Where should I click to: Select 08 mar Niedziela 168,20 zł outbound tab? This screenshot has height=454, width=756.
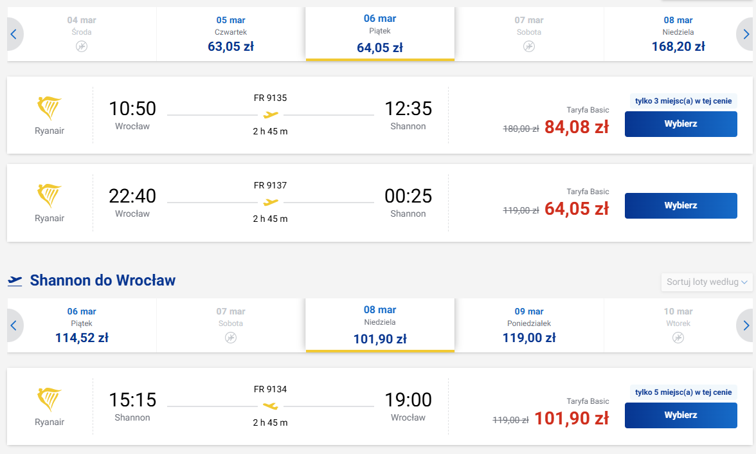678,34
